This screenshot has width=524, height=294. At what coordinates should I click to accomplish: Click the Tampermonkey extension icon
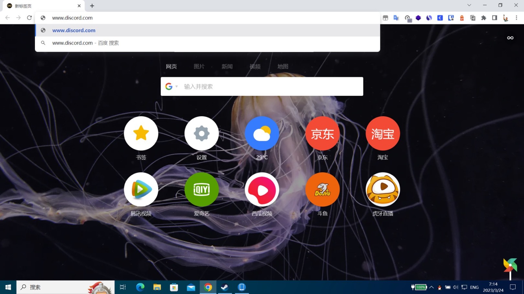point(385,18)
